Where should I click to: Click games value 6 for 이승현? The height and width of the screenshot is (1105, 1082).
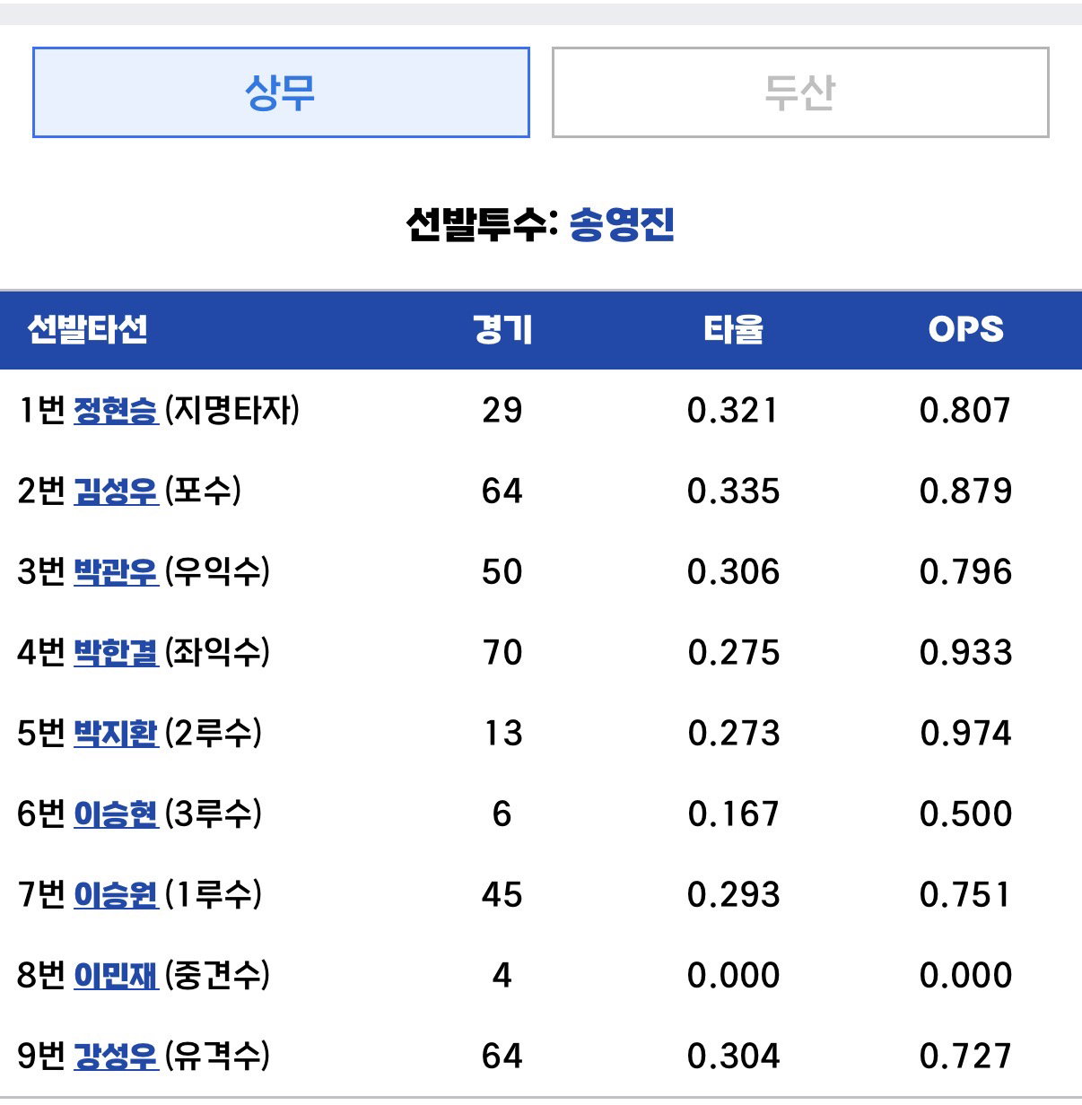(x=502, y=814)
